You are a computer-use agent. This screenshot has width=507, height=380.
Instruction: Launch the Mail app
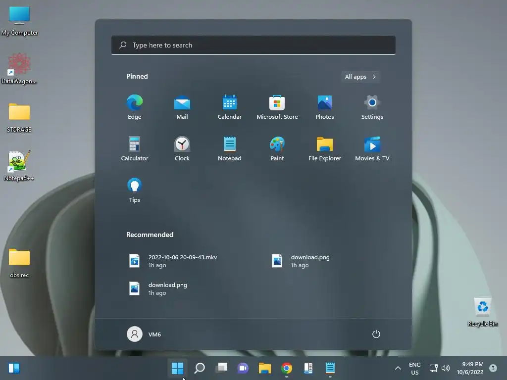[182, 107]
